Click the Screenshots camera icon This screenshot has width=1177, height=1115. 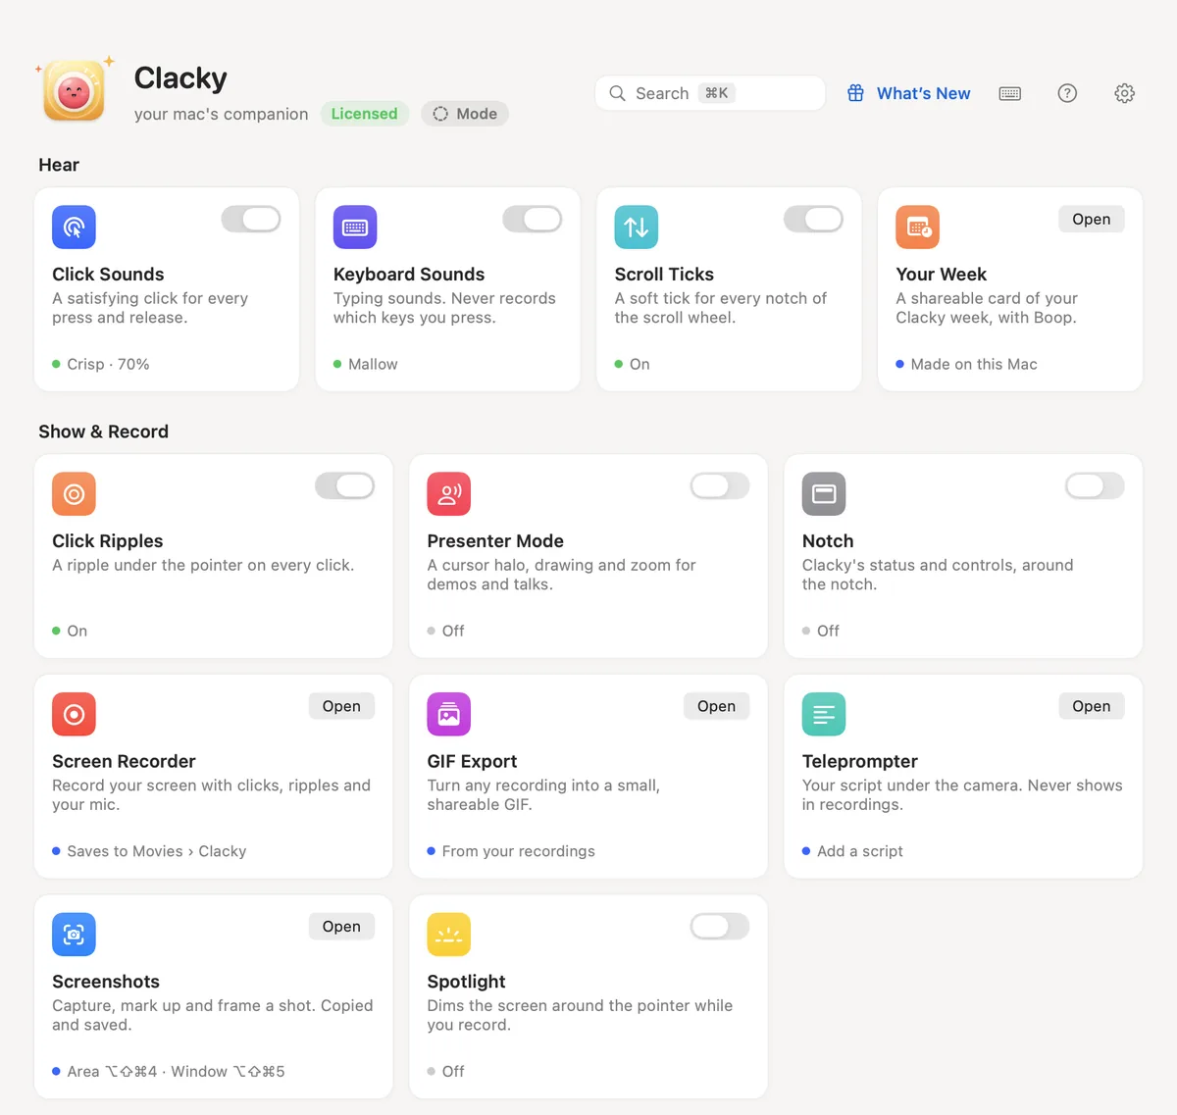[74, 935]
